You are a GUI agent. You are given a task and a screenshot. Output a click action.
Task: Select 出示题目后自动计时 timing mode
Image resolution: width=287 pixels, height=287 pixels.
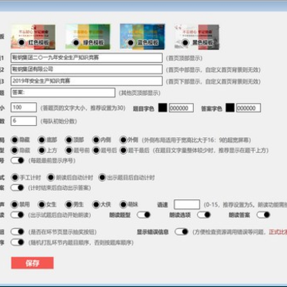tap(102, 178)
